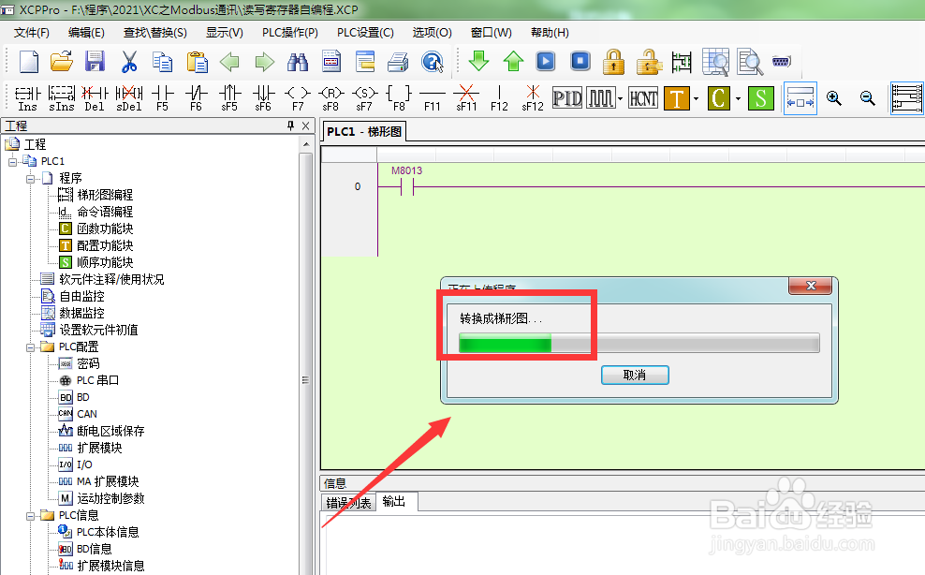
Task: Insert normally closed contact F6
Action: 197,98
